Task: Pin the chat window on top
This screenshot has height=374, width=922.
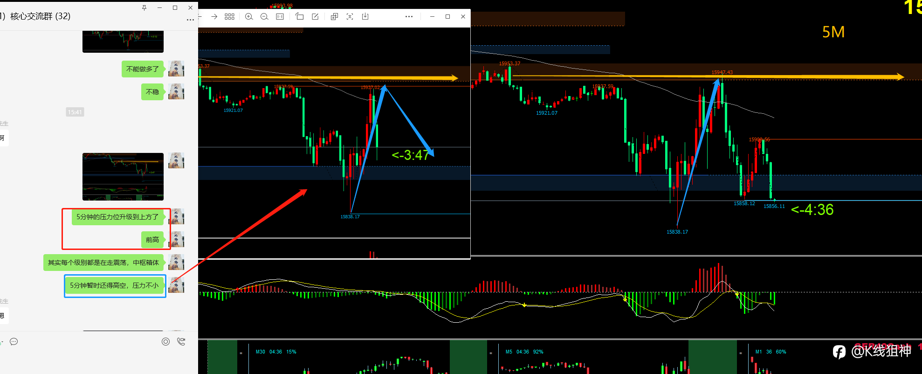Action: [144, 8]
